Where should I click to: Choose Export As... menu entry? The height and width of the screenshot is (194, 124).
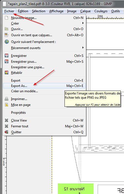pos(44,86)
